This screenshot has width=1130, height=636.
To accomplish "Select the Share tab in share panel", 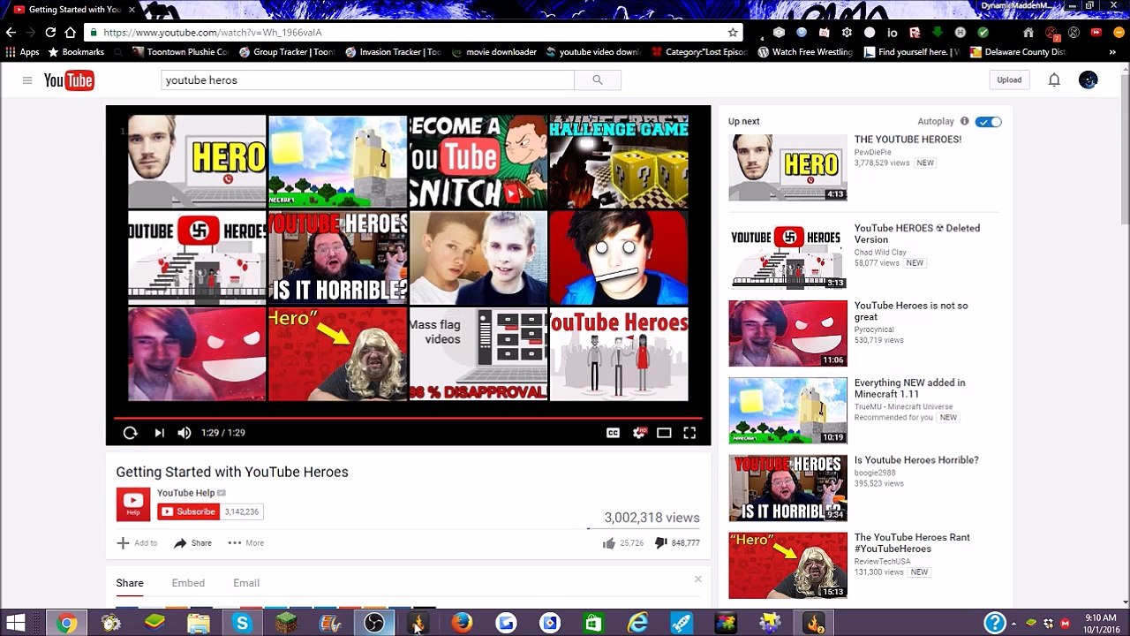I will click(x=130, y=583).
